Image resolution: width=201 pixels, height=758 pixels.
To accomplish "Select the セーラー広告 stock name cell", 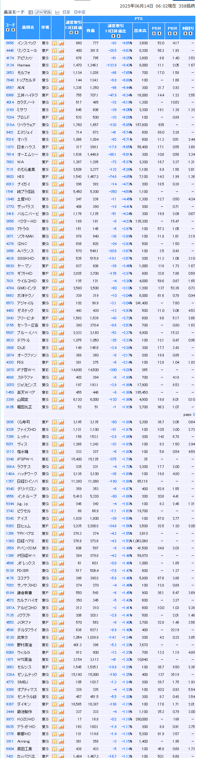I will point(28,325).
